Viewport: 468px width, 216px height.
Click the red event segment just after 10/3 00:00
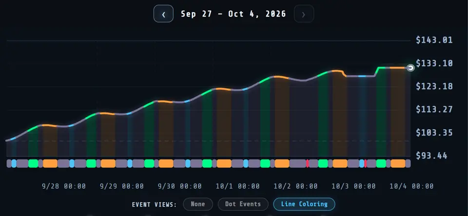(365, 163)
